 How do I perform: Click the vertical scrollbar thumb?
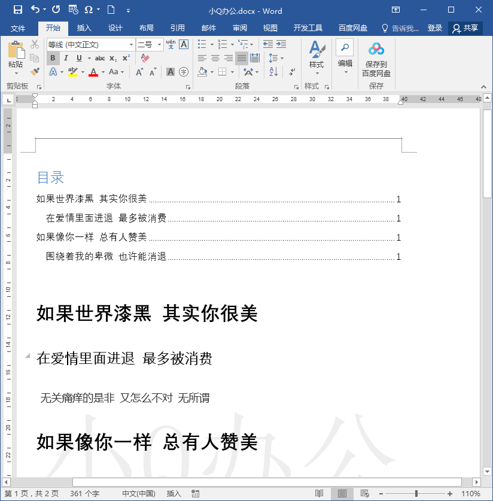coord(487,154)
